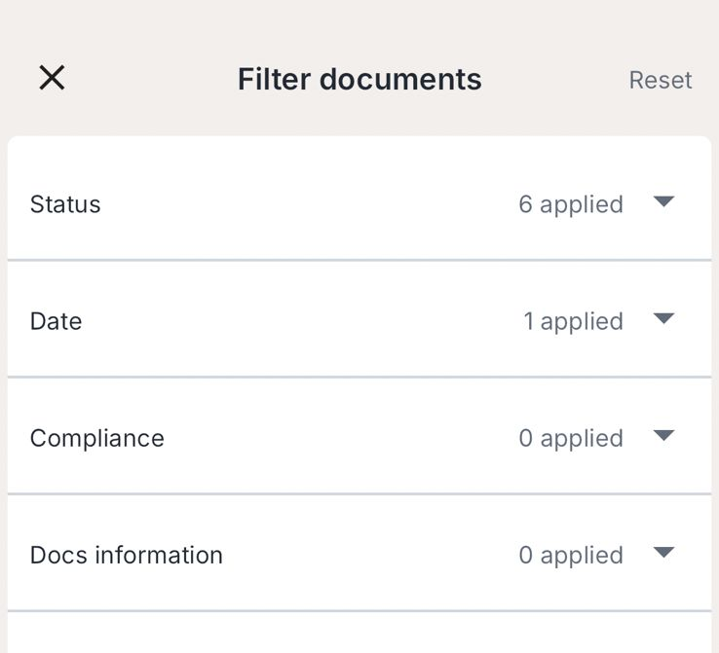Select the Status filter label
The image size is (719, 653).
point(65,204)
